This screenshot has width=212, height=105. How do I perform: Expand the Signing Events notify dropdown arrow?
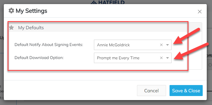click(168, 45)
